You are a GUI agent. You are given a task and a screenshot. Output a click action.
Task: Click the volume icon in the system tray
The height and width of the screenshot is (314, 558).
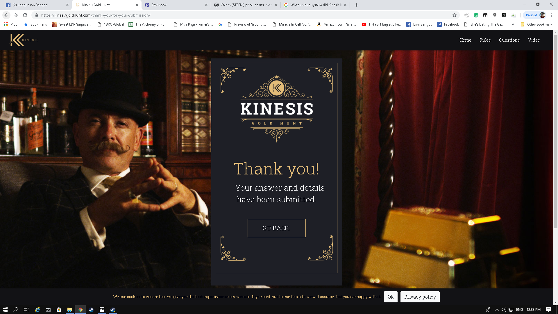tap(504, 310)
